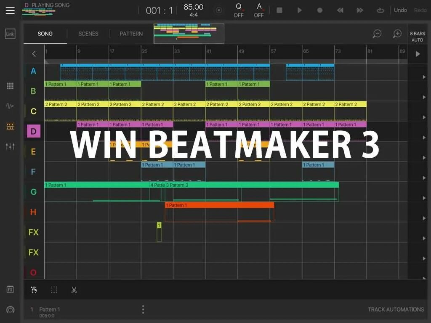Change the 8 BARS AUTO grid setting

pos(417,37)
